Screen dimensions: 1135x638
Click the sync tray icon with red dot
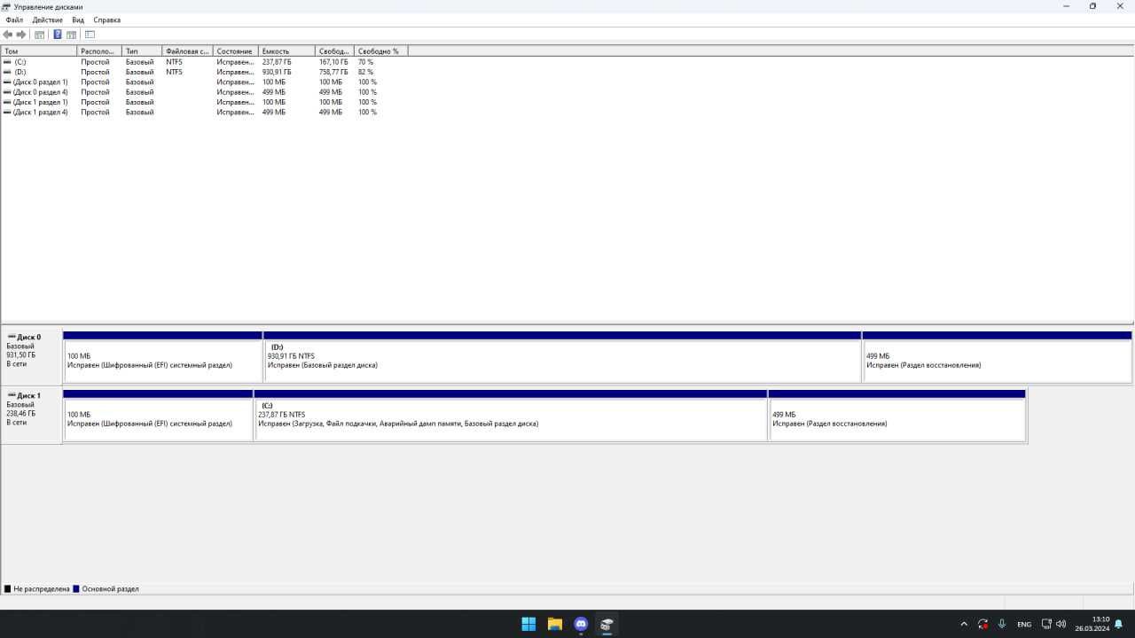pyautogui.click(x=982, y=624)
